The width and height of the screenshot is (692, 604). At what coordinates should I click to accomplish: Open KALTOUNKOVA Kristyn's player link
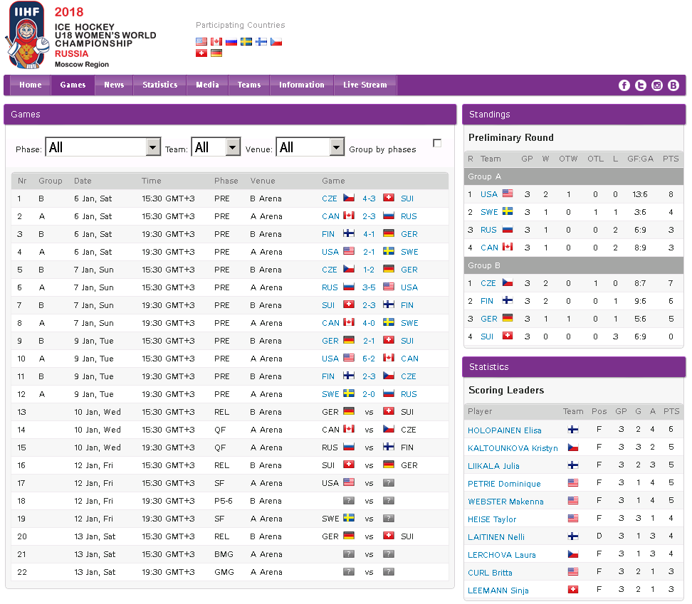point(513,448)
